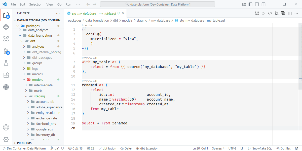The width and height of the screenshot is (302, 151).
Task: Open the Testing flask view
Action: pyautogui.click(x=6, y=63)
